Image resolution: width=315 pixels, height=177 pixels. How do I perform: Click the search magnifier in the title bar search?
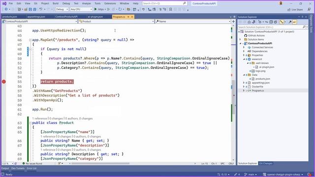(x=185, y=3)
